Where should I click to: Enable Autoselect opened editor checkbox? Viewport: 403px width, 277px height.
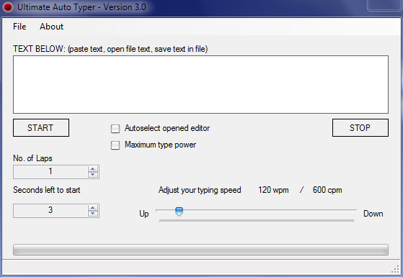[x=115, y=129]
